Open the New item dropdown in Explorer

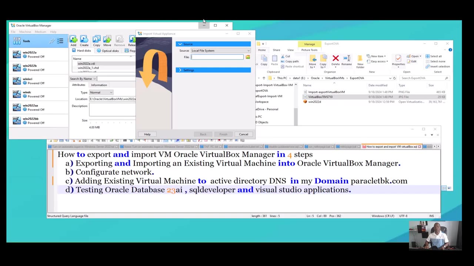pos(375,56)
